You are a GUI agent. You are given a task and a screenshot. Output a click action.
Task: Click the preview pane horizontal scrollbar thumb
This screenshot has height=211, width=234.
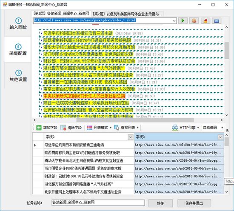[135, 120]
